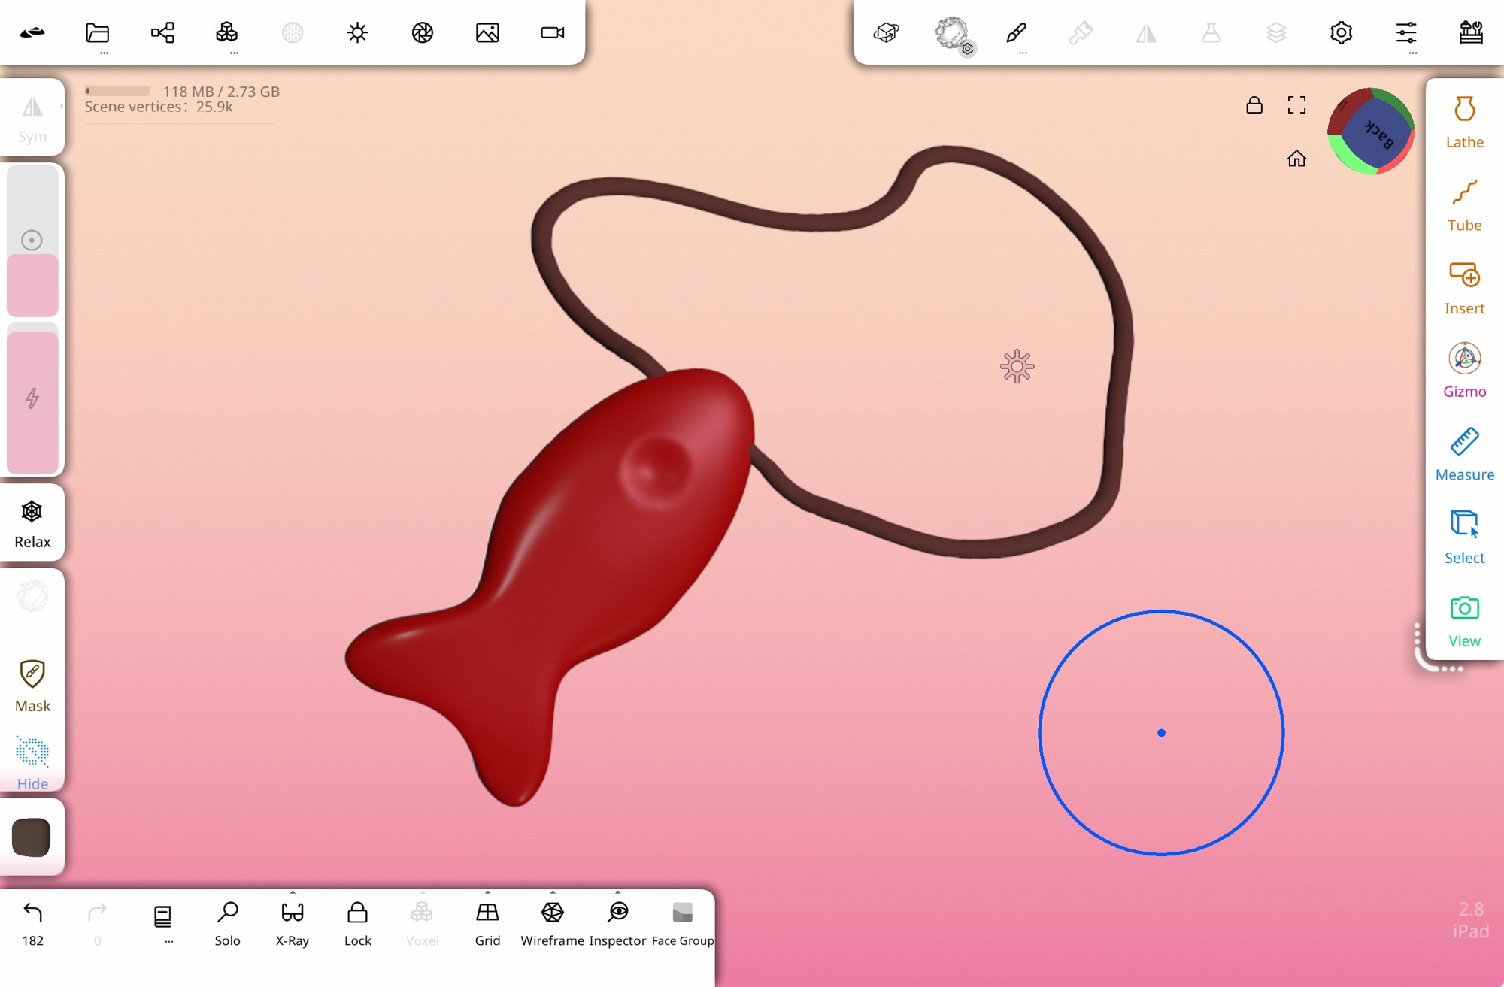Select the Mask tool
This screenshot has height=987, width=1504.
pos(32,685)
